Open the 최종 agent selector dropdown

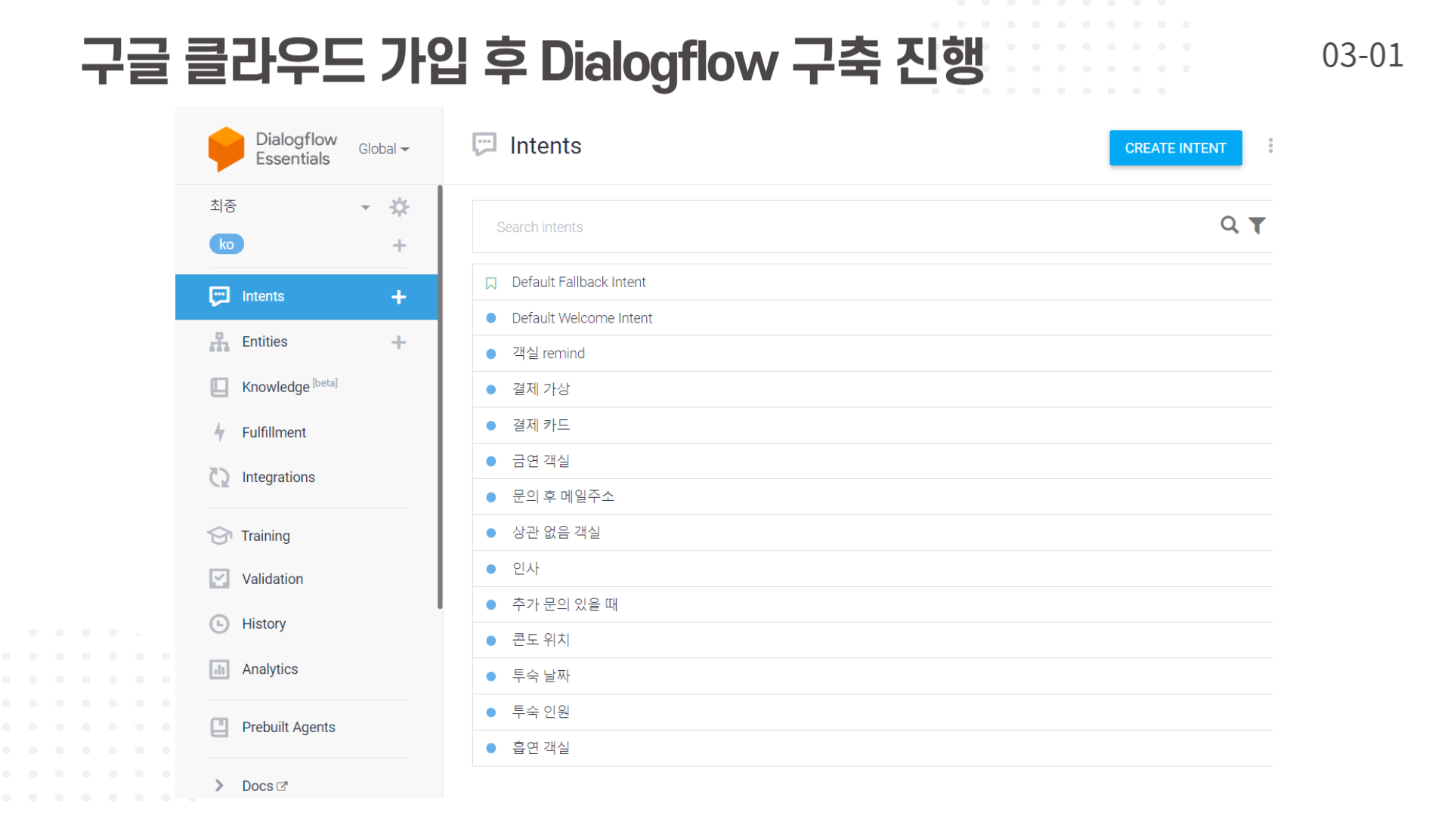365,207
